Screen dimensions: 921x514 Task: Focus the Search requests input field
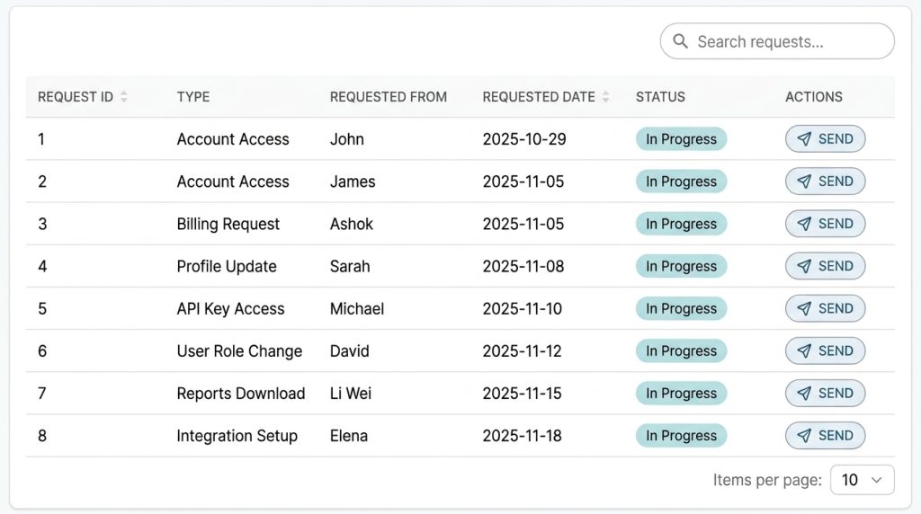[787, 41]
